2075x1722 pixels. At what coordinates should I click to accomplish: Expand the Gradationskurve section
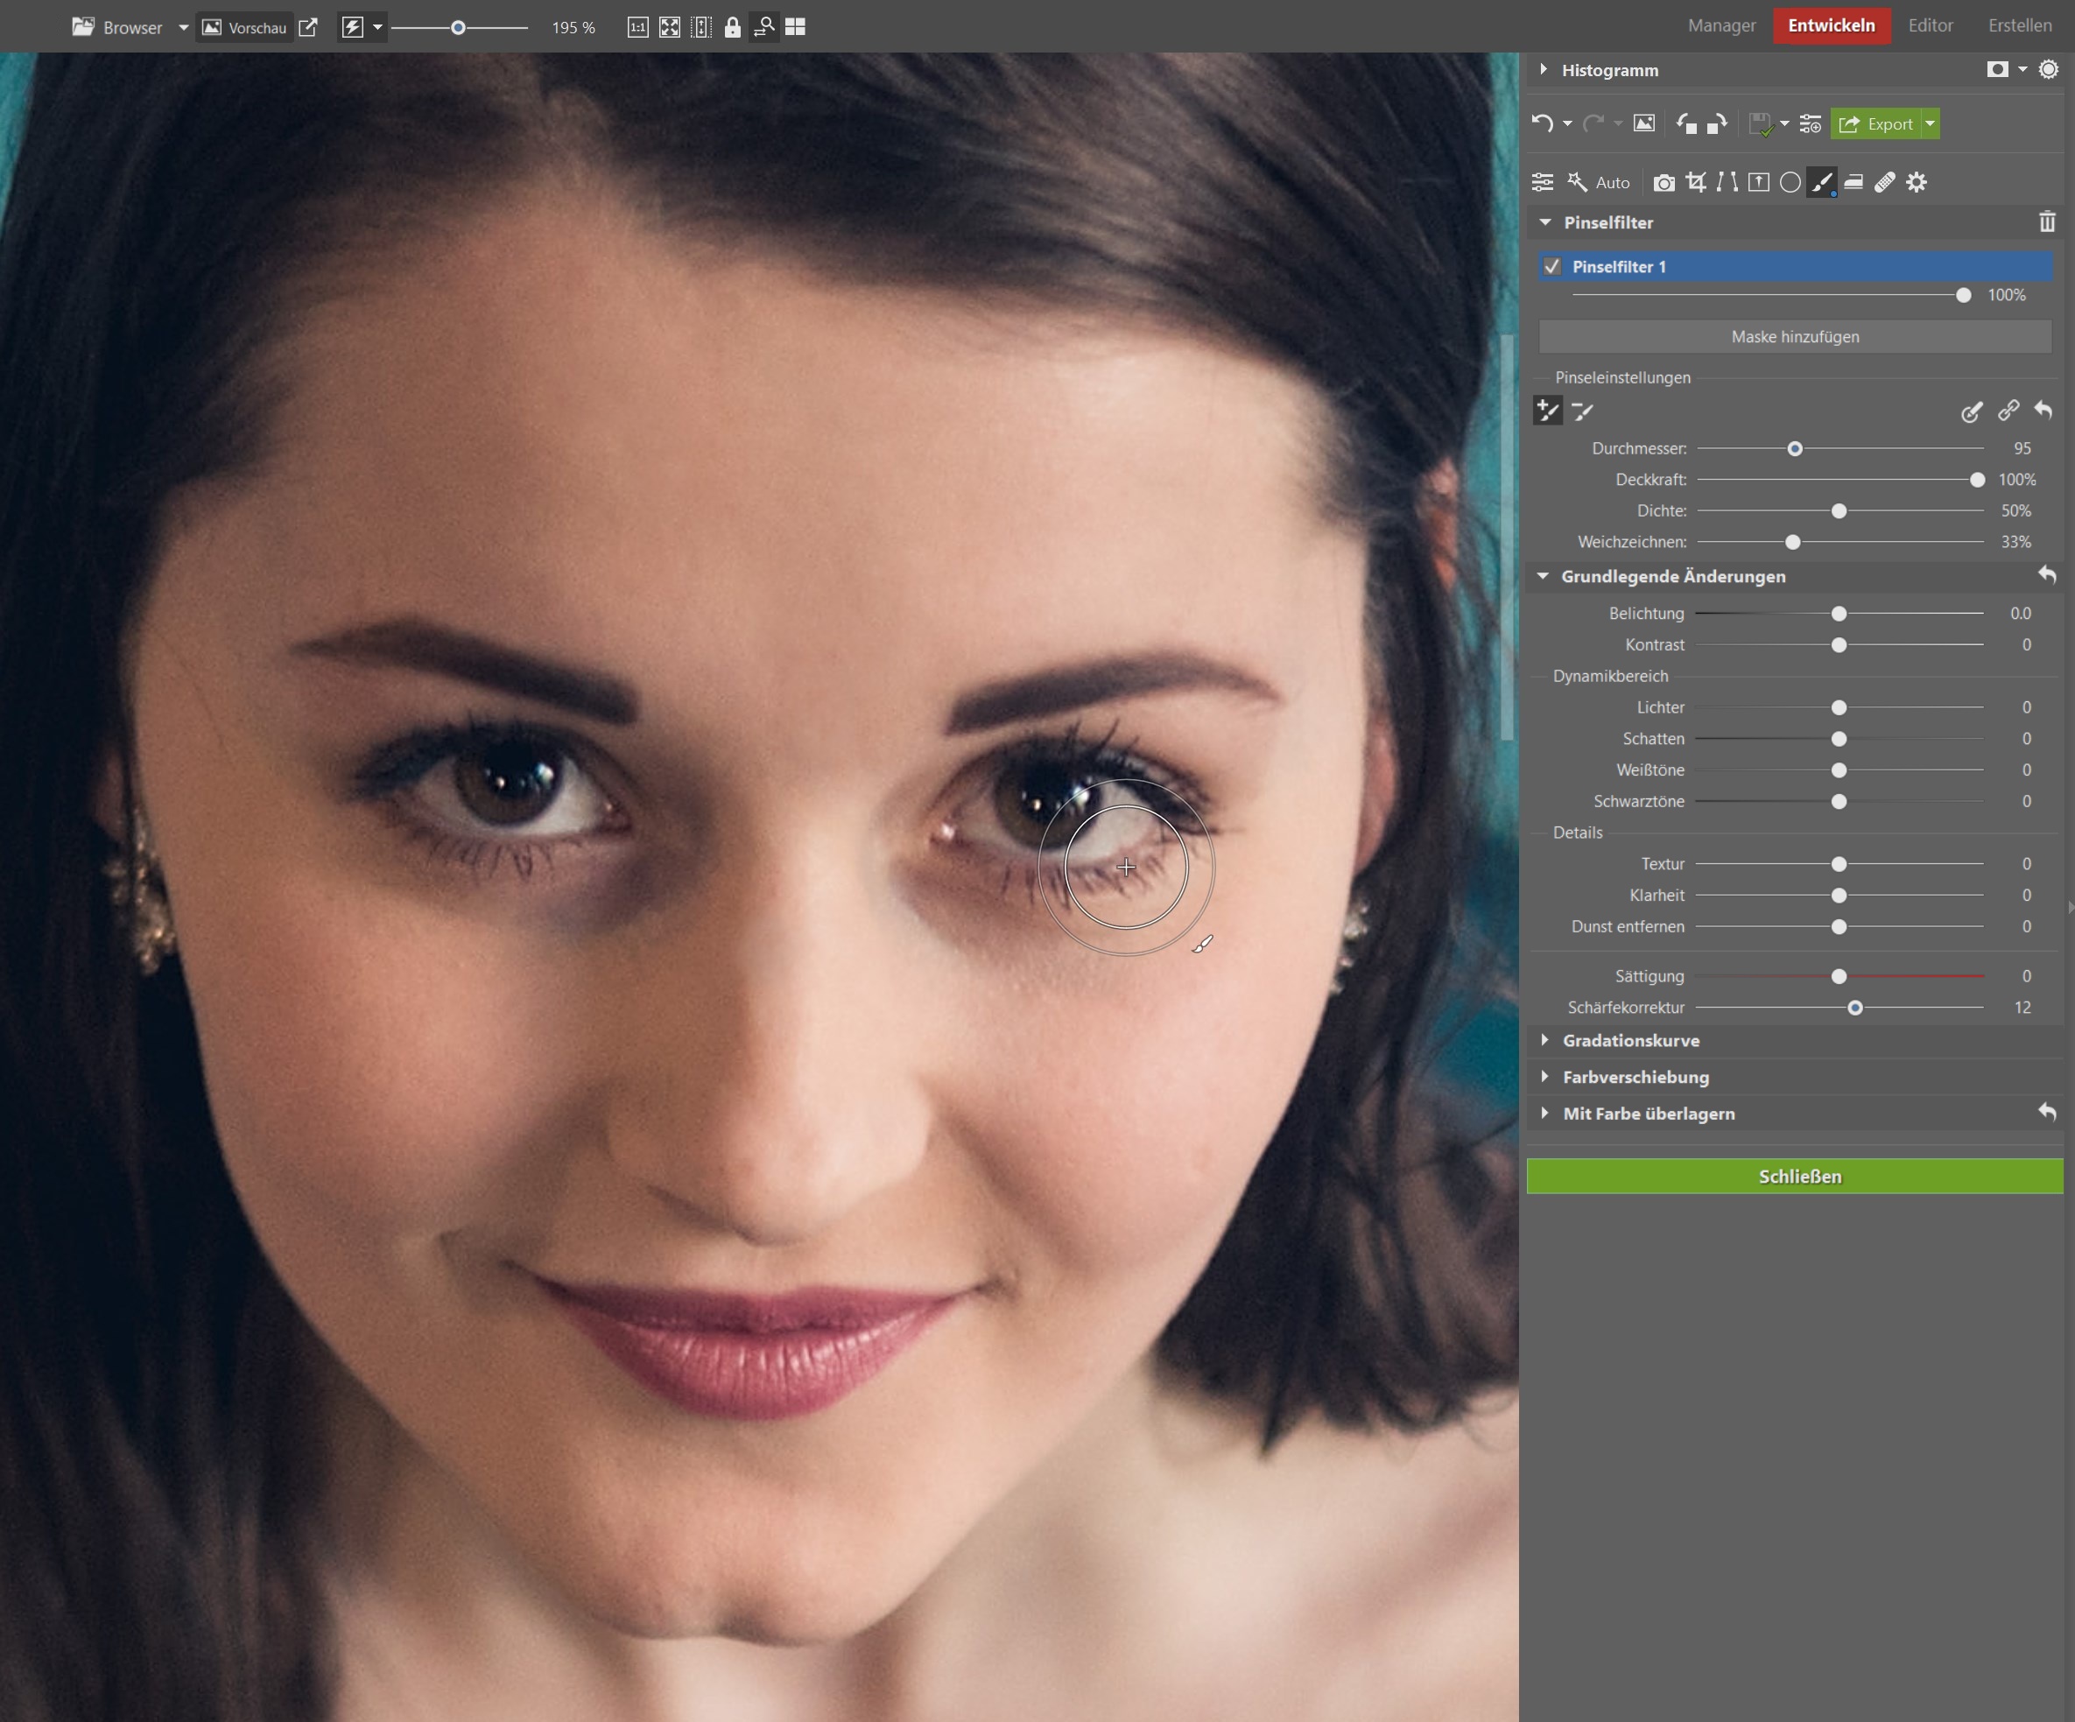(x=1544, y=1040)
